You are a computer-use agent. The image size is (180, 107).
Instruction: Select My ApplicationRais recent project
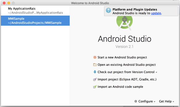coord(35,11)
